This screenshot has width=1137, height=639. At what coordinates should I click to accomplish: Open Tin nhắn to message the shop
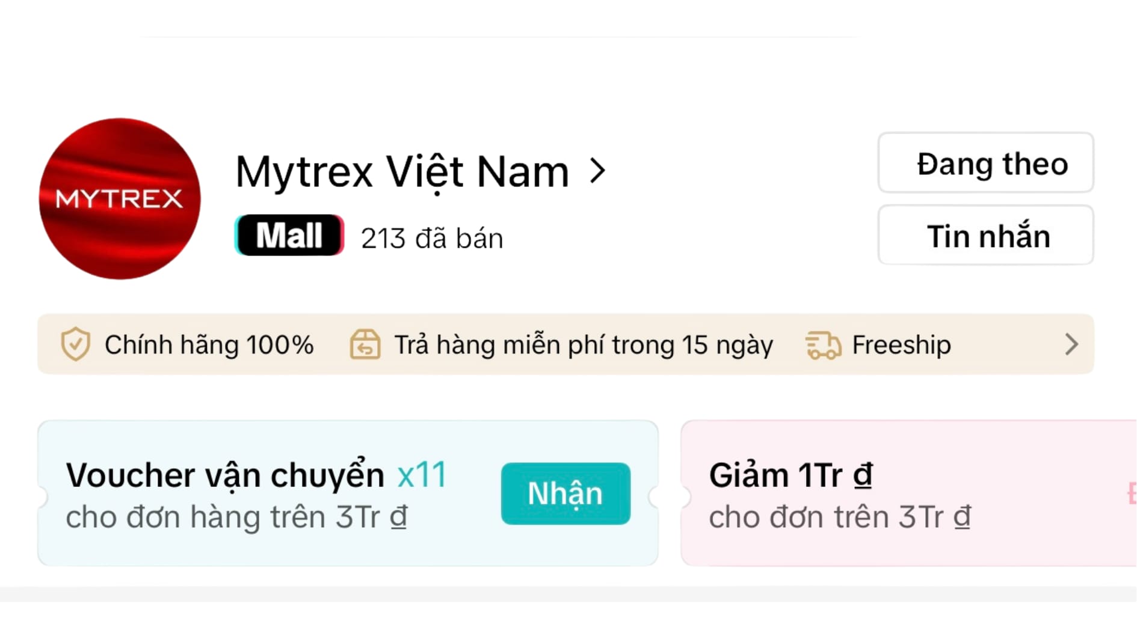tap(985, 236)
